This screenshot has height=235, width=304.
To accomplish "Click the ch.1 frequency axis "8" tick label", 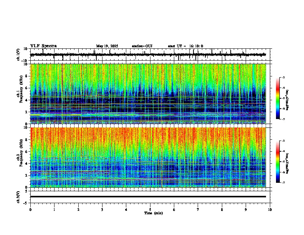I will pos(27,76).
